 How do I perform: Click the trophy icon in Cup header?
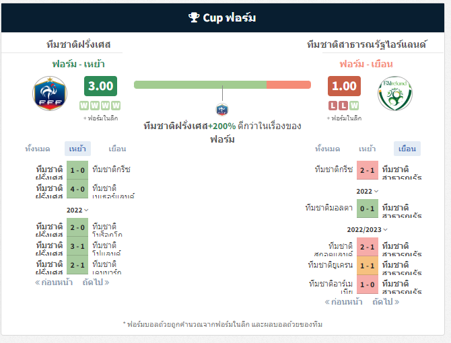coord(194,17)
